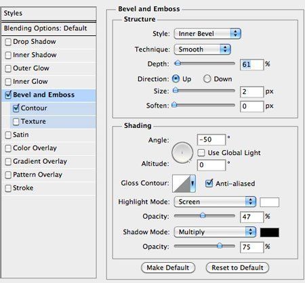
Task: Click the shadow Opacity field showing 75
Action: click(252, 247)
